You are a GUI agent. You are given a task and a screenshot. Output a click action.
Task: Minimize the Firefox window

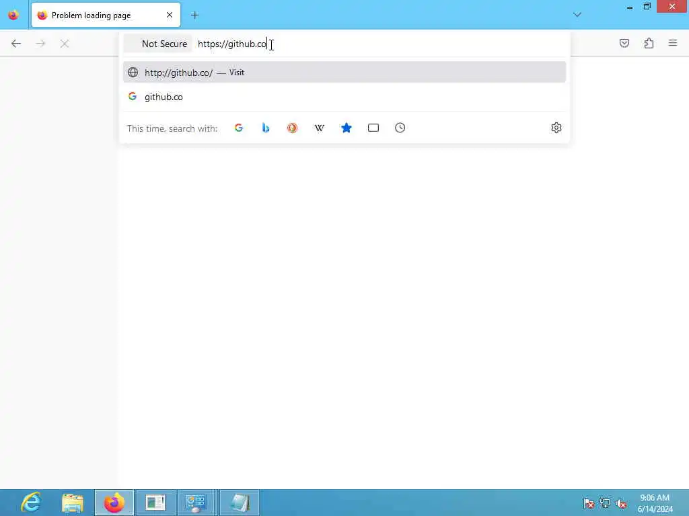click(x=630, y=7)
